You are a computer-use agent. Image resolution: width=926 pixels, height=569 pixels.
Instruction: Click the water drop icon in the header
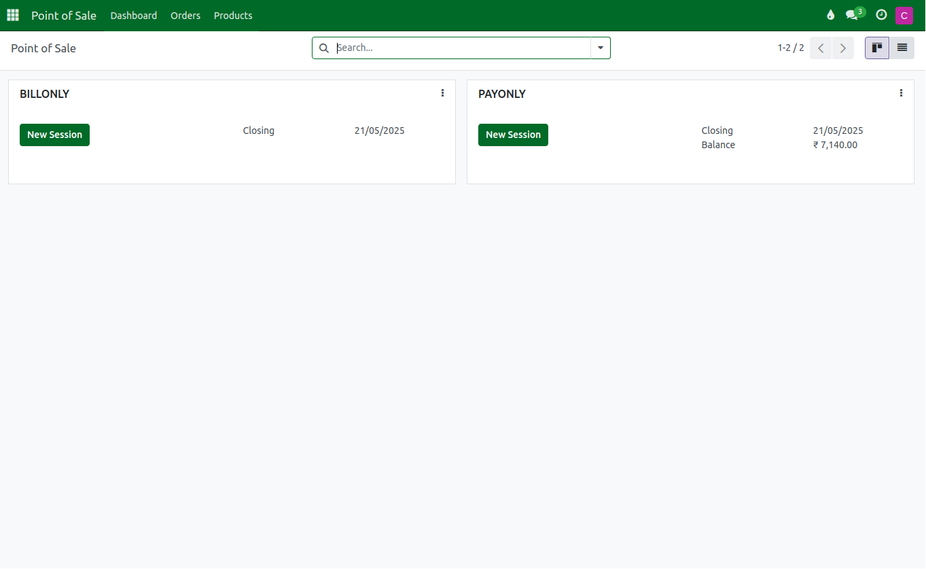pos(830,14)
